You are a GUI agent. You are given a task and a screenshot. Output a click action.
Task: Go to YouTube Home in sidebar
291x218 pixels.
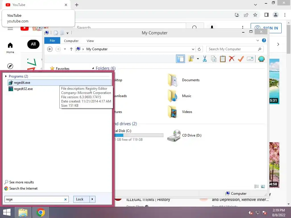(x=10, y=48)
